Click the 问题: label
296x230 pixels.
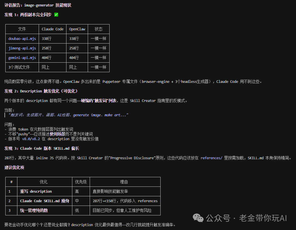9,124
